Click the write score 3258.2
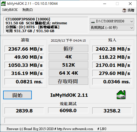The width and height of the screenshot is (137, 132). tap(112, 111)
